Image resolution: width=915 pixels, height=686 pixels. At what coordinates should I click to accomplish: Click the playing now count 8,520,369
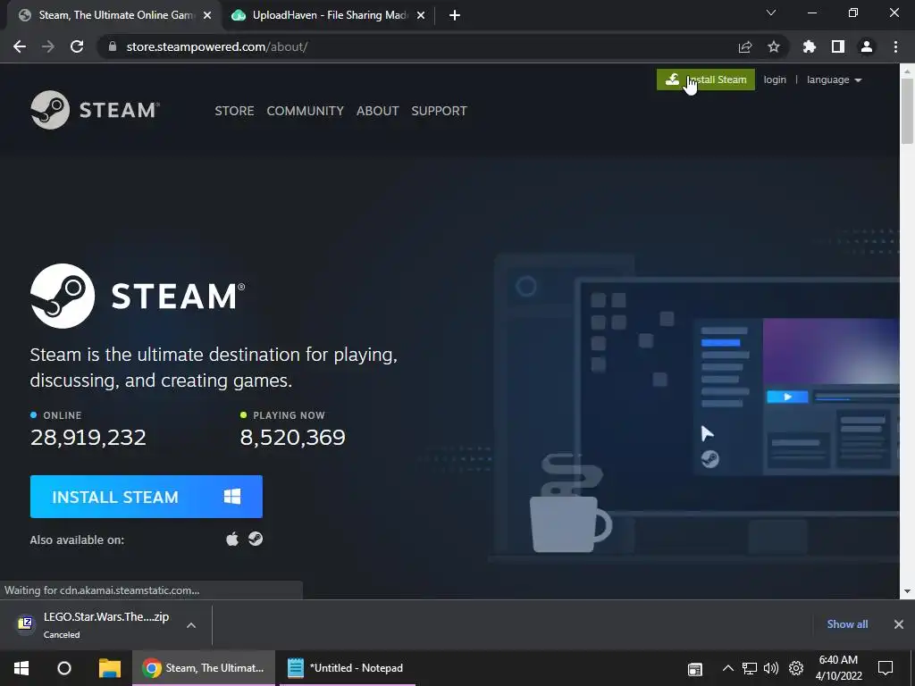coord(293,437)
